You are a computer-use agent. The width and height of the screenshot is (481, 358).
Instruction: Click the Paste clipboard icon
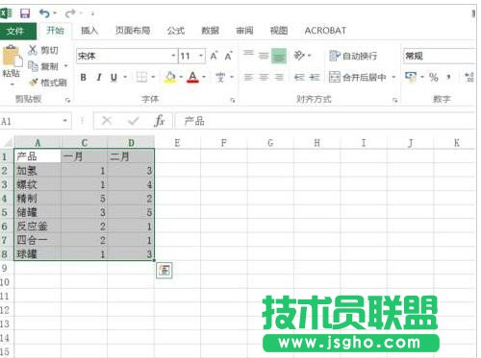tap(12, 56)
